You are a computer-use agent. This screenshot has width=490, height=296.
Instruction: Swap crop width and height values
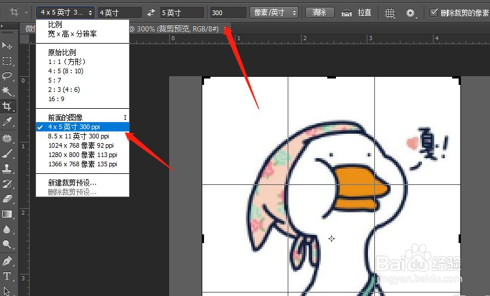point(151,12)
